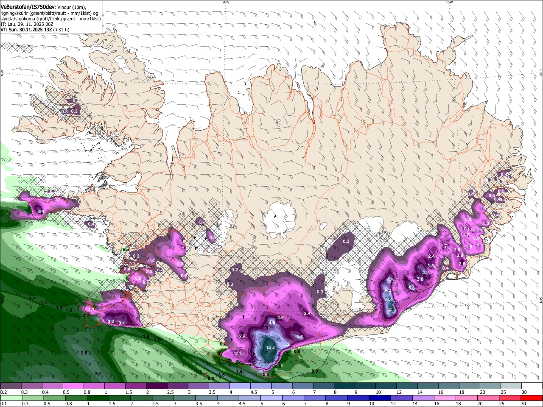
Task: Click the 'Vindur (10m)' text in the header
Action: (71, 8)
